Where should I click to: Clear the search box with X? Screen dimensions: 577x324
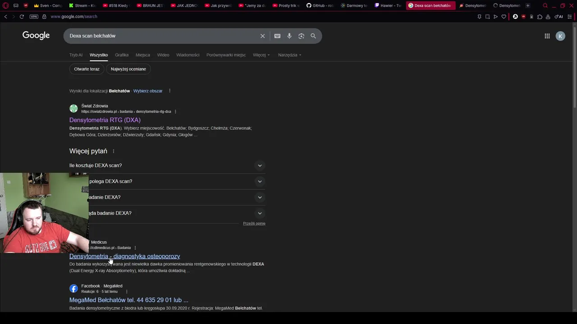[x=262, y=36]
